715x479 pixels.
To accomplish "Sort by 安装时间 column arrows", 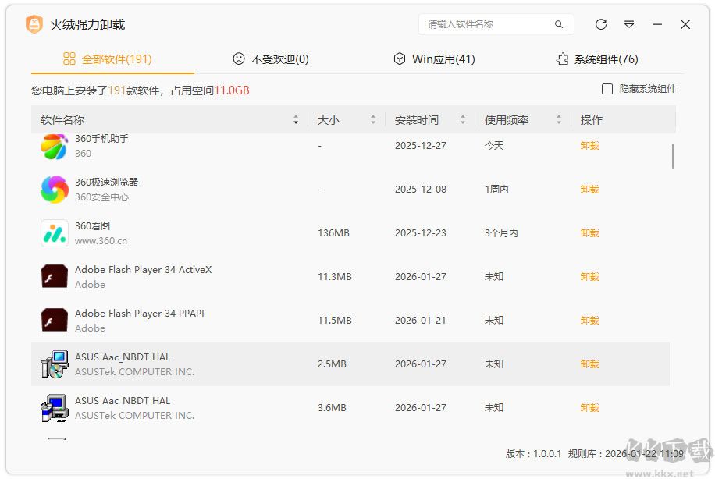I will [463, 120].
